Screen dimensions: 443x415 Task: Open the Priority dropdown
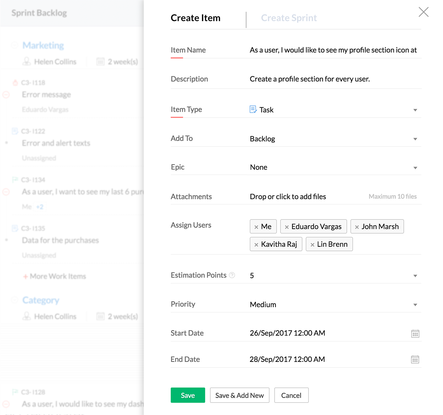point(415,305)
